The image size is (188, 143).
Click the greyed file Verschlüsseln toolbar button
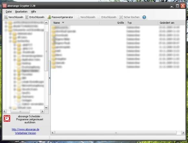pyautogui.click(x=86, y=17)
